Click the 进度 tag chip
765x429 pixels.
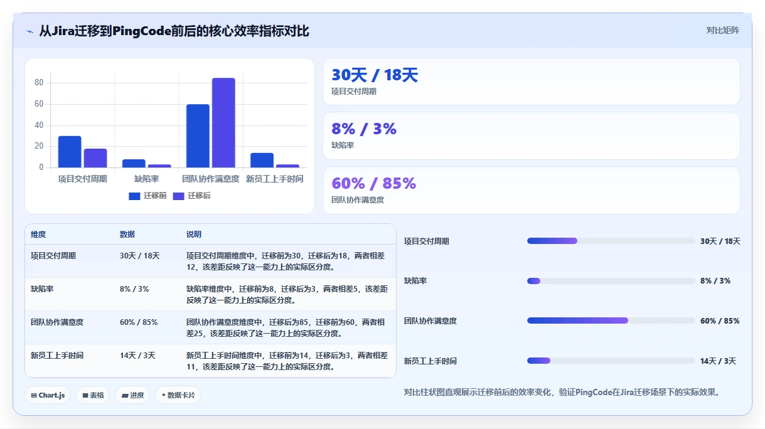132,395
